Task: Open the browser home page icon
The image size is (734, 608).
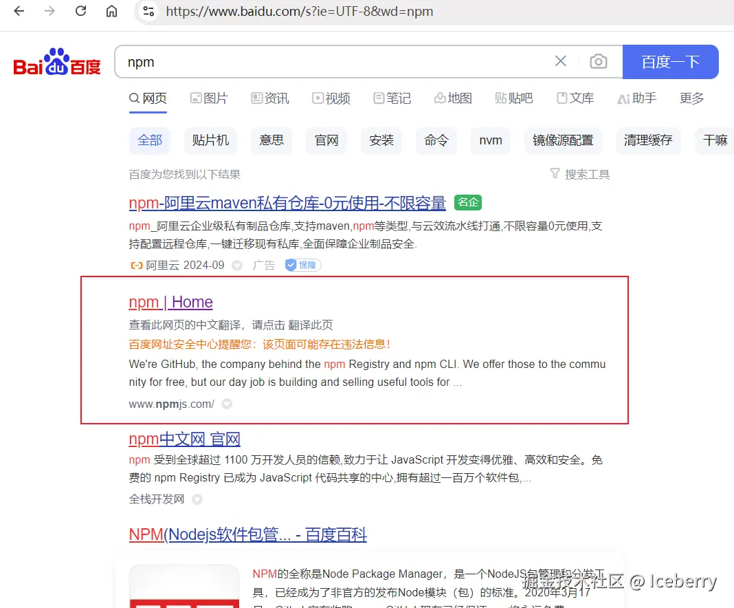Action: click(111, 11)
